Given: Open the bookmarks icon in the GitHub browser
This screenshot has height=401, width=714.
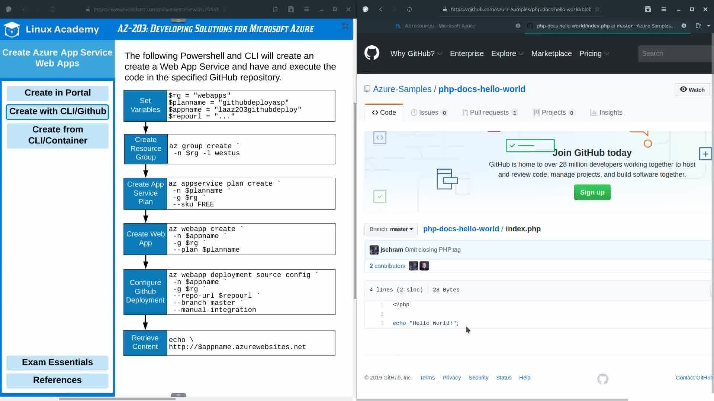Looking at the screenshot, I should pyautogui.click(x=648, y=9).
